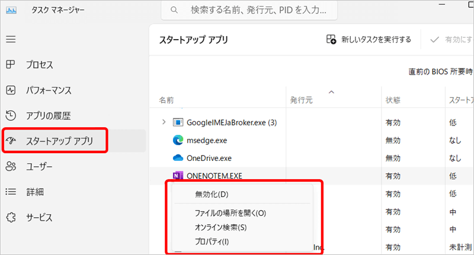Open the プロセス page
This screenshot has height=255, width=474.
(40, 64)
